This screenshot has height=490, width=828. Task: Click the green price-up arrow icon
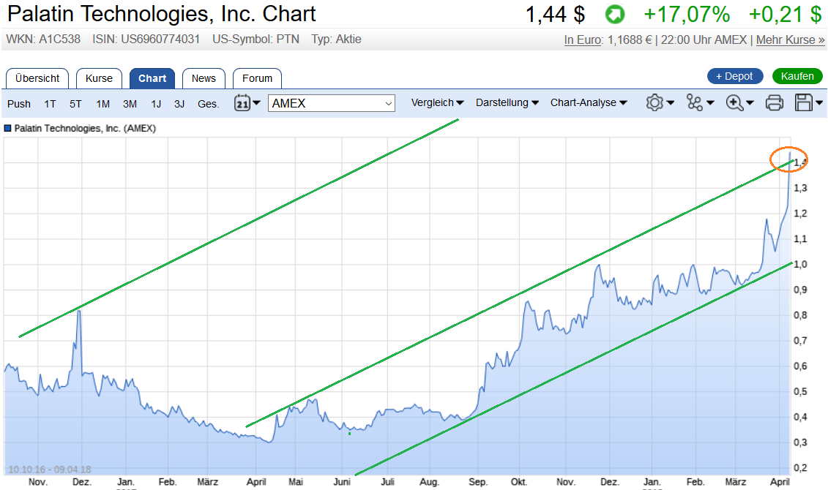[x=614, y=14]
